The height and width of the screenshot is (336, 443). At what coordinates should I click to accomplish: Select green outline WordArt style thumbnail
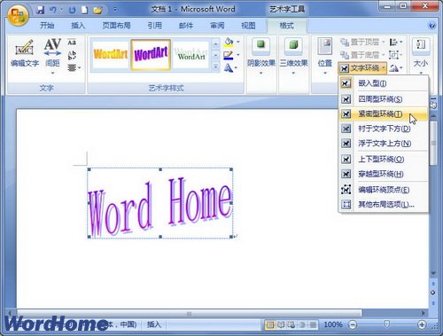pos(190,55)
